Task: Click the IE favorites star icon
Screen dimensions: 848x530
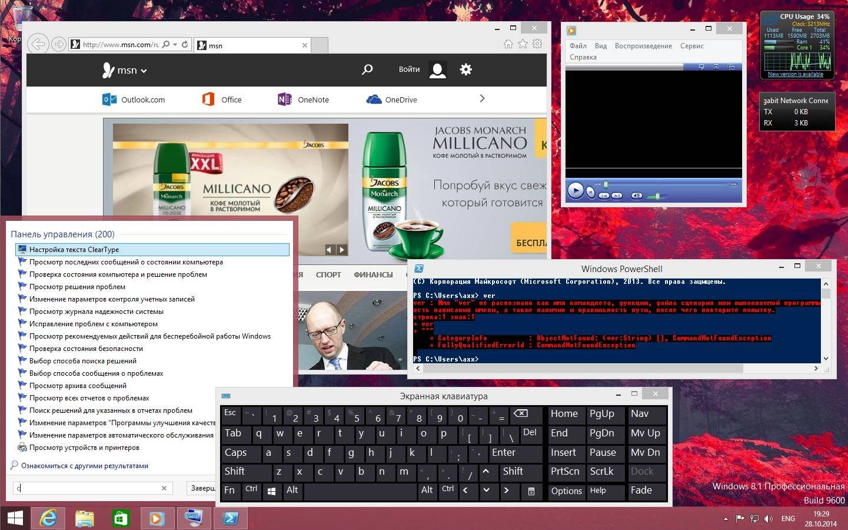Action: [523, 44]
